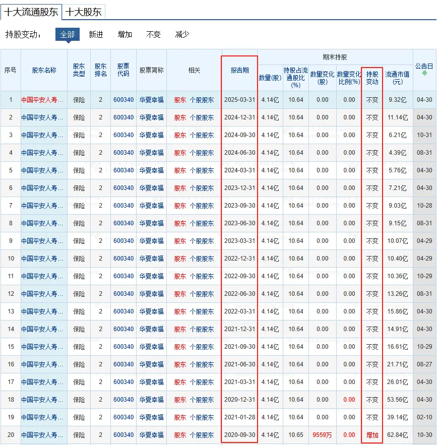The width and height of the screenshot is (439, 445).
Task: Open red shareholder name in 2025-03-31 row
Action: coord(42,100)
